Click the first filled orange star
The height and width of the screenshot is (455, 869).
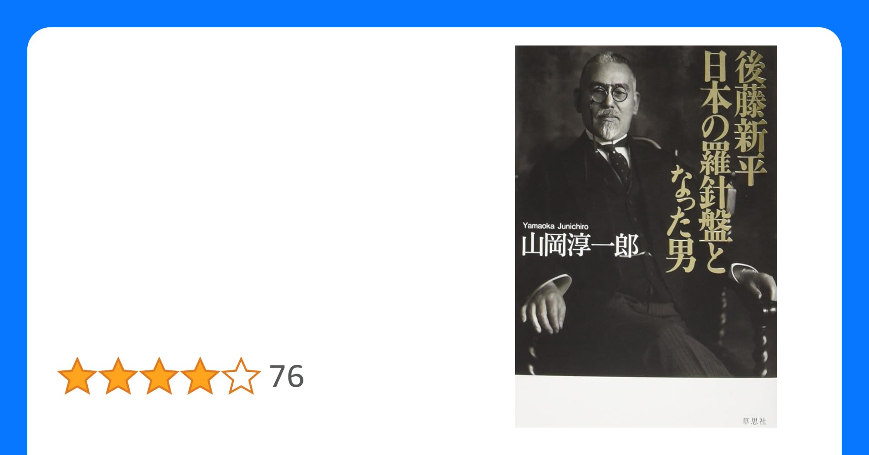click(x=77, y=376)
